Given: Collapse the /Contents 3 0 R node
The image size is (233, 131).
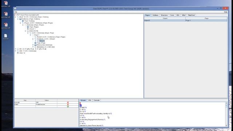Looking at the screenshot, I should pos(33,39).
